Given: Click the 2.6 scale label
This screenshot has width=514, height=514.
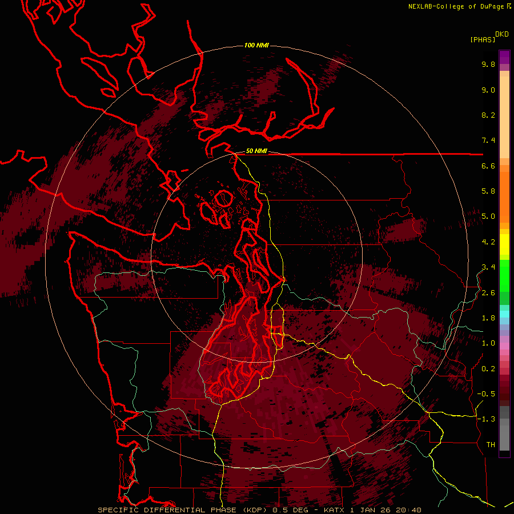Looking at the screenshot, I should (488, 293).
